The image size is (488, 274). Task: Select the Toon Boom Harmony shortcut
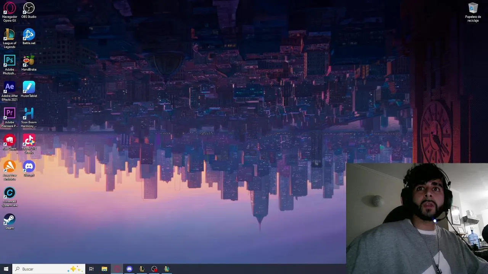(x=29, y=118)
